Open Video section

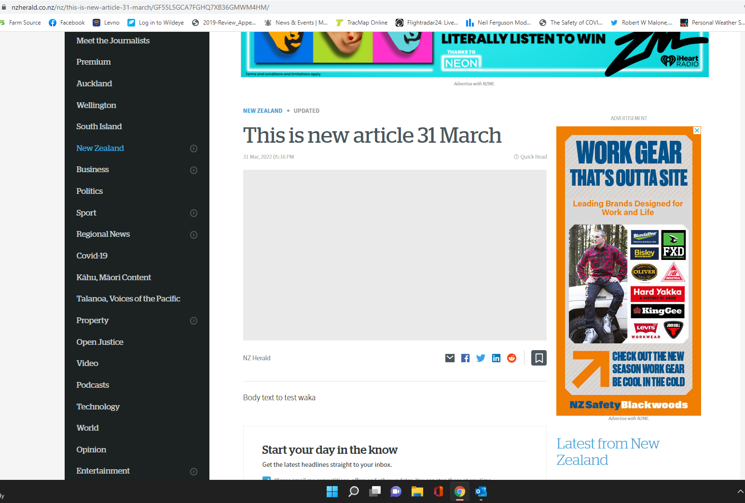pos(87,363)
